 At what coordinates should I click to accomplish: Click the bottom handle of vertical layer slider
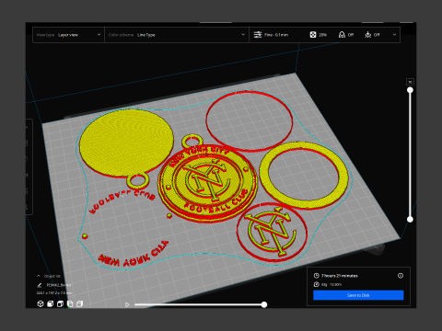point(410,219)
